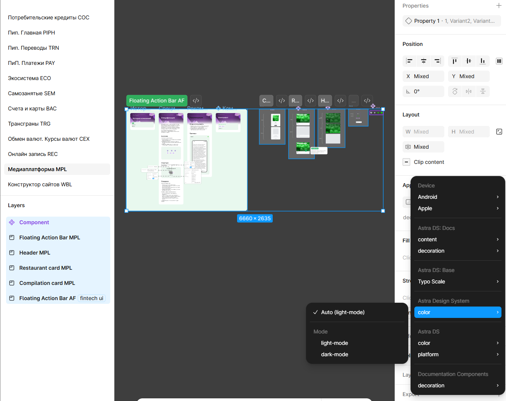Align selection to the right
506x401 pixels.
(x=437, y=61)
